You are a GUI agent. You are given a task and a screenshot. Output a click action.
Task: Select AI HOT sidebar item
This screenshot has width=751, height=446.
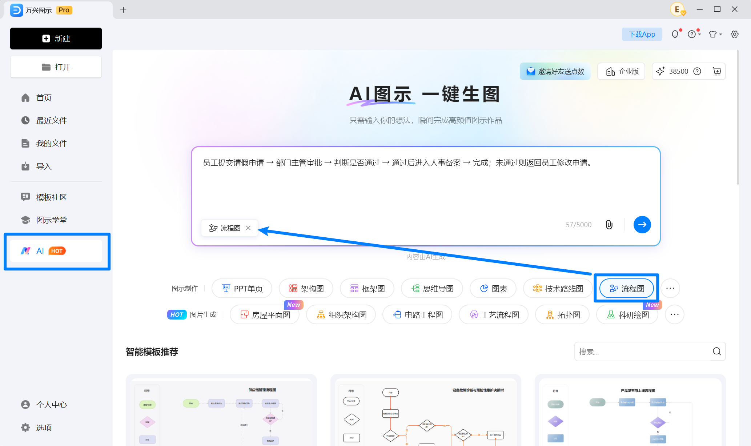pos(56,251)
